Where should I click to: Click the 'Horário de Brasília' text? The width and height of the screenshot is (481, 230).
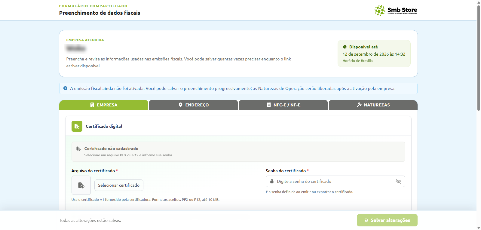pos(357,61)
